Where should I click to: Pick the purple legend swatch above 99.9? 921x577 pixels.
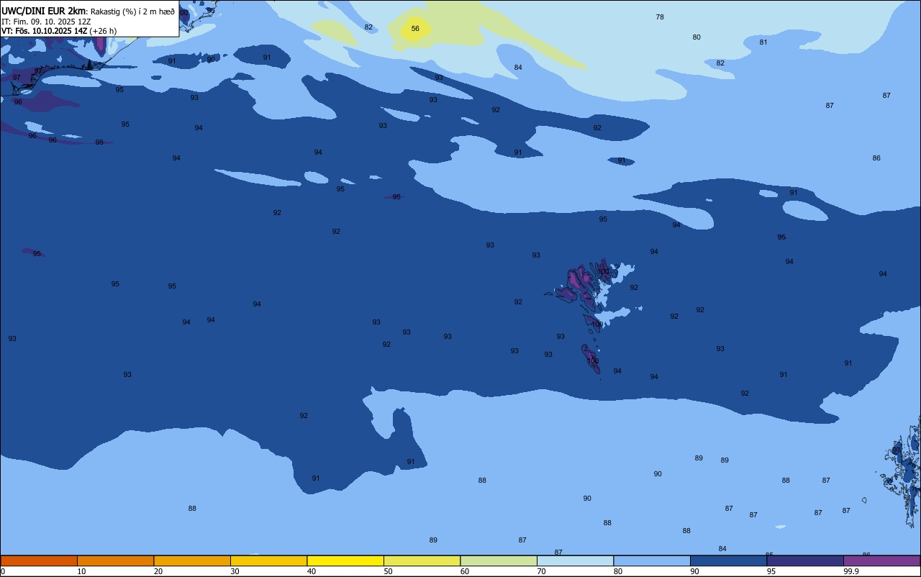pos(881,560)
